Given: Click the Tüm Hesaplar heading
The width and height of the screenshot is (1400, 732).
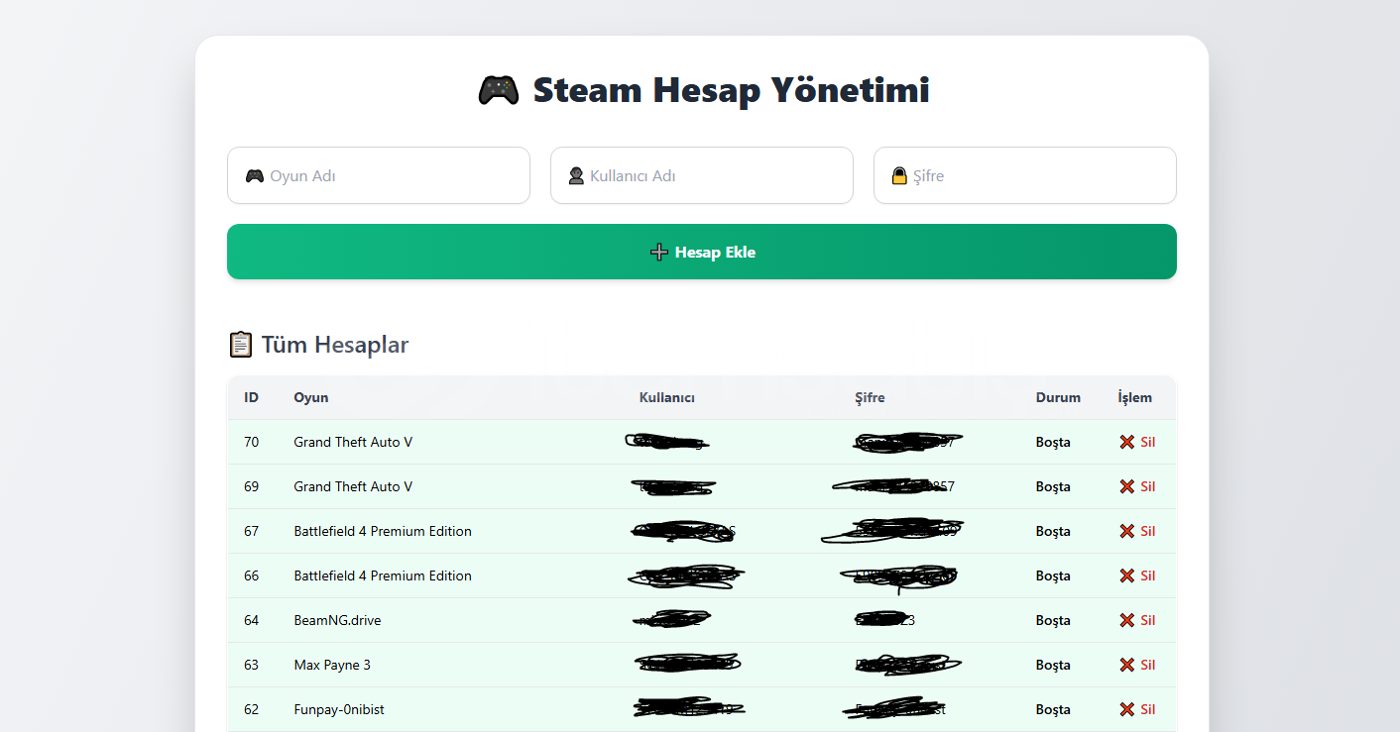Looking at the screenshot, I should pyautogui.click(x=335, y=345).
